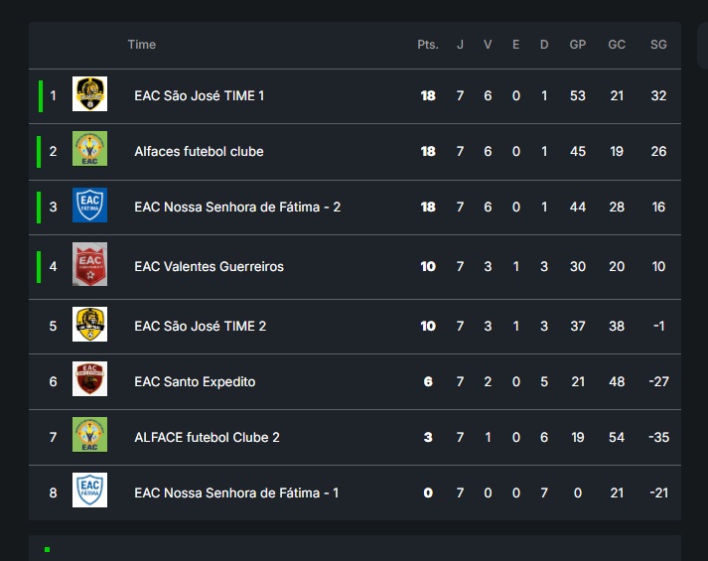This screenshot has width=708, height=561.
Task: Click the Alfaces futebol clube logo
Action: pyautogui.click(x=89, y=150)
